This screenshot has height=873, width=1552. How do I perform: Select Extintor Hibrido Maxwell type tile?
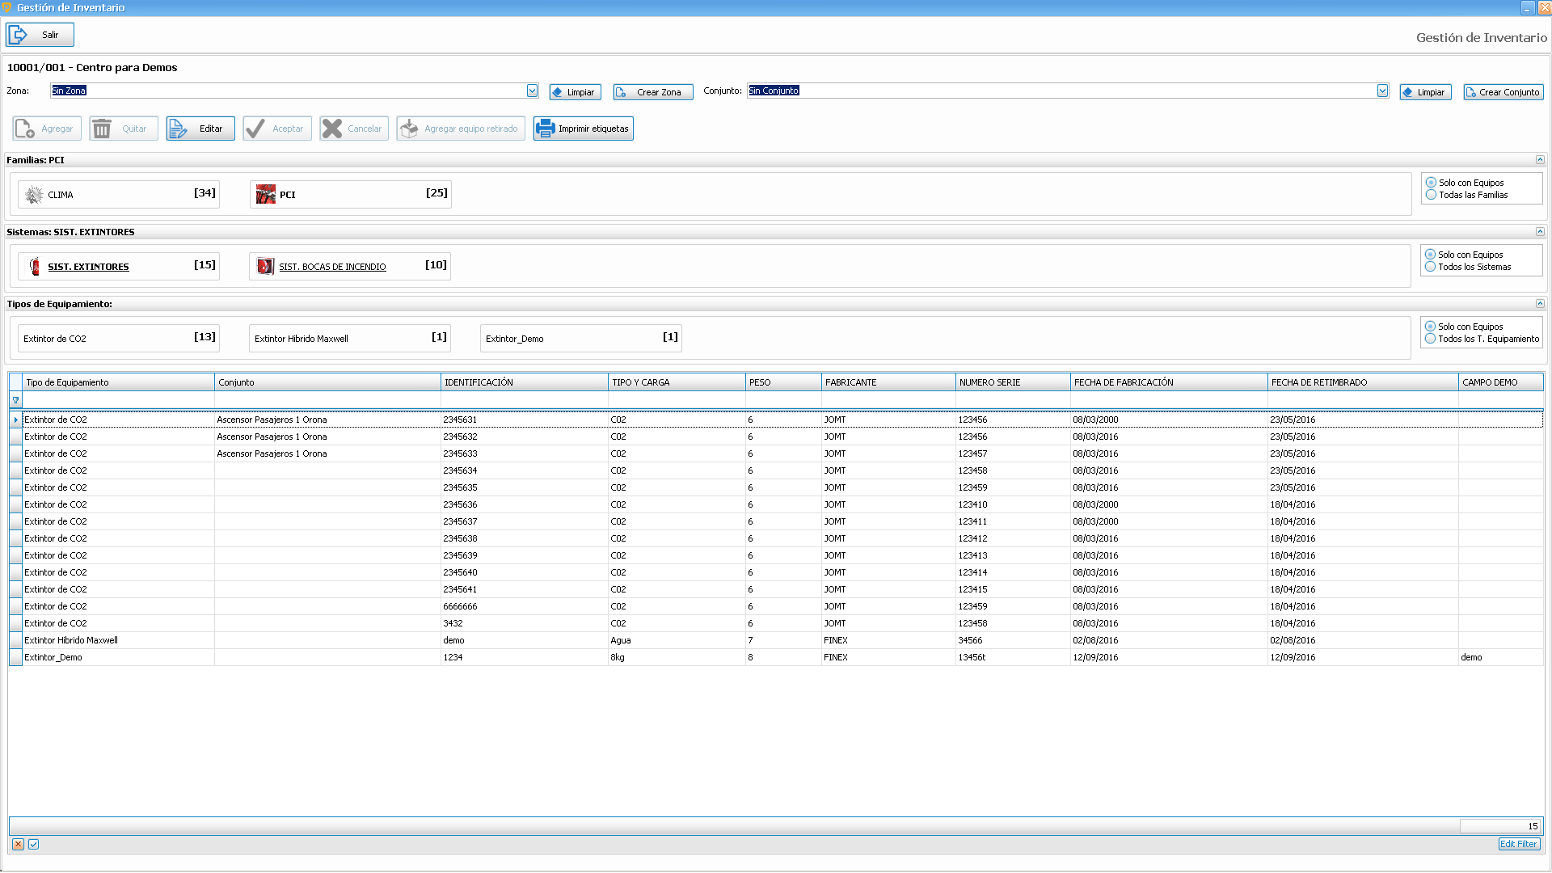pos(350,338)
